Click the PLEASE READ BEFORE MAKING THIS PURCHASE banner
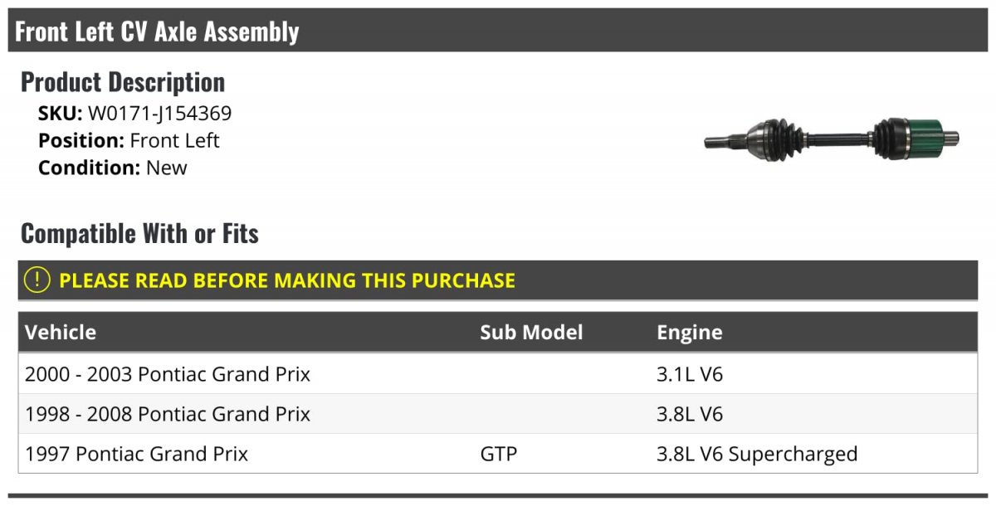Viewport: 996px width, 506px height. (498, 280)
